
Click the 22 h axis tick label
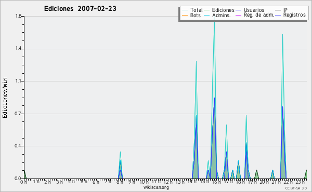(x=288, y=182)
